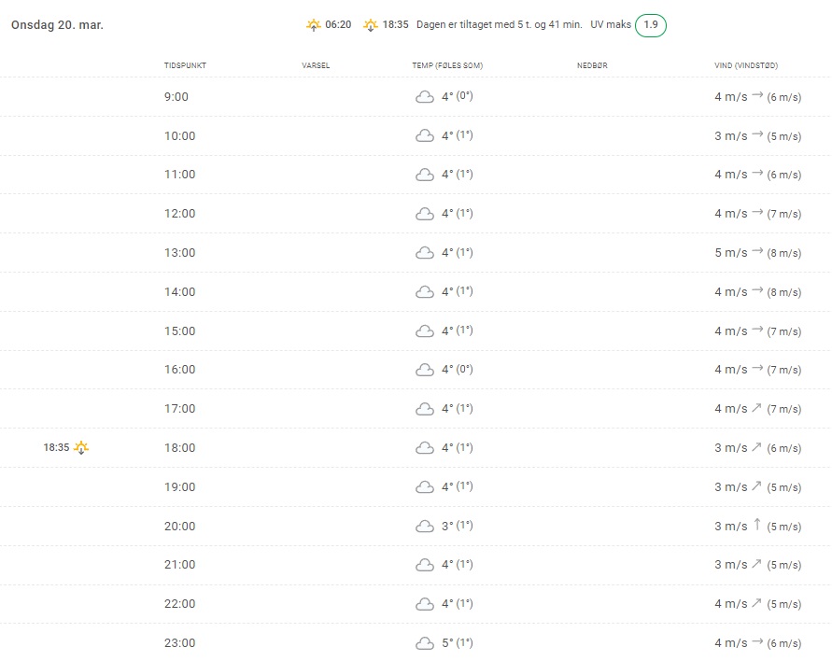Screen dimensions: 832x661
Task: Click the 5° temperature at 23:00
Action: tap(447, 643)
